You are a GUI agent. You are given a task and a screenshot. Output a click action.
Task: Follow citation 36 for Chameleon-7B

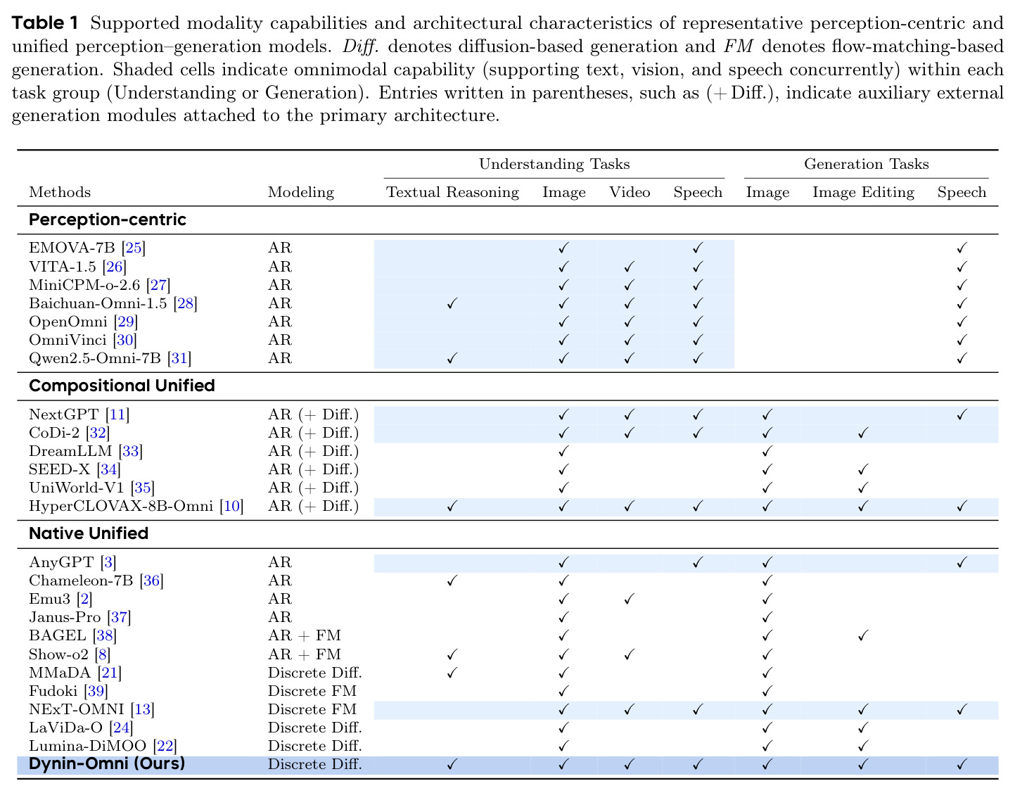151,581
